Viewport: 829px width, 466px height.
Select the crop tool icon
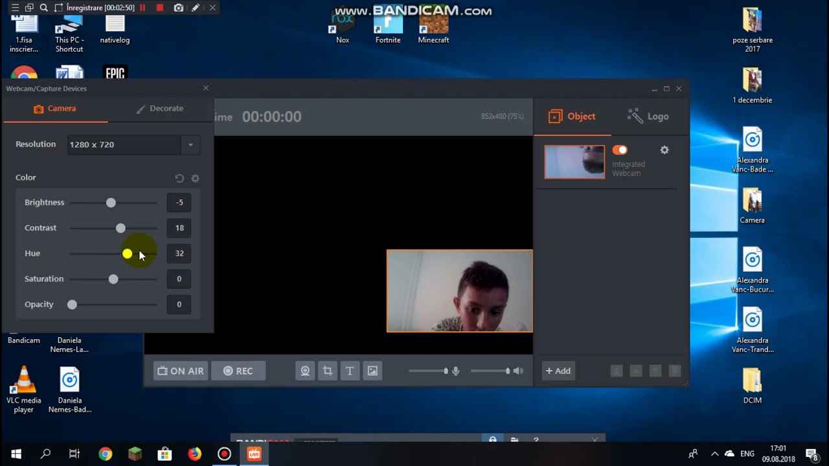pyautogui.click(x=328, y=371)
